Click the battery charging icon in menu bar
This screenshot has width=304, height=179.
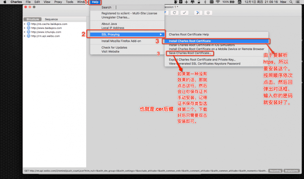(232, 2)
